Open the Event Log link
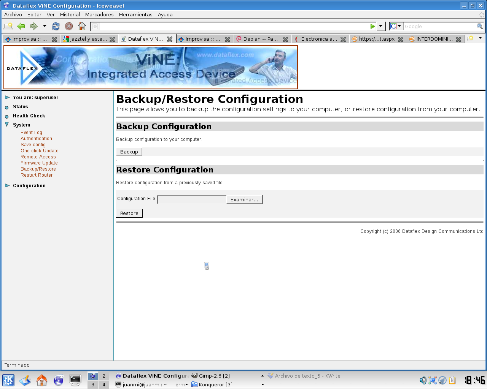487x389 pixels. 31,133
